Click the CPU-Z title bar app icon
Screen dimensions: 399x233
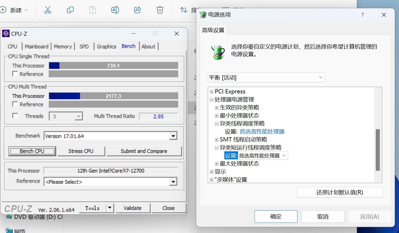click(x=6, y=33)
